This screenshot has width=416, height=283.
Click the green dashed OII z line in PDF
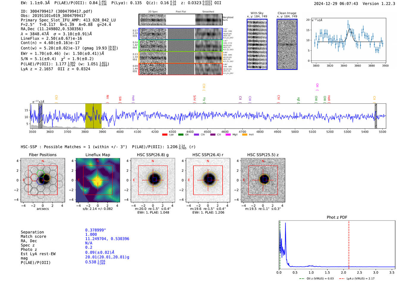tap(280, 245)
